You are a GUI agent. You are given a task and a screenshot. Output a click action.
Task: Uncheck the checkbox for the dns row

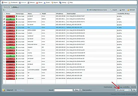pos(4,27)
